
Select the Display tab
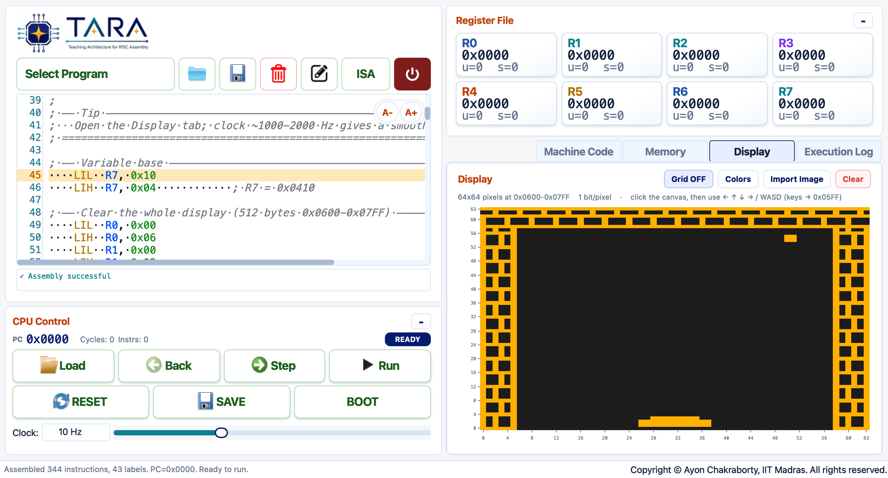tap(751, 151)
